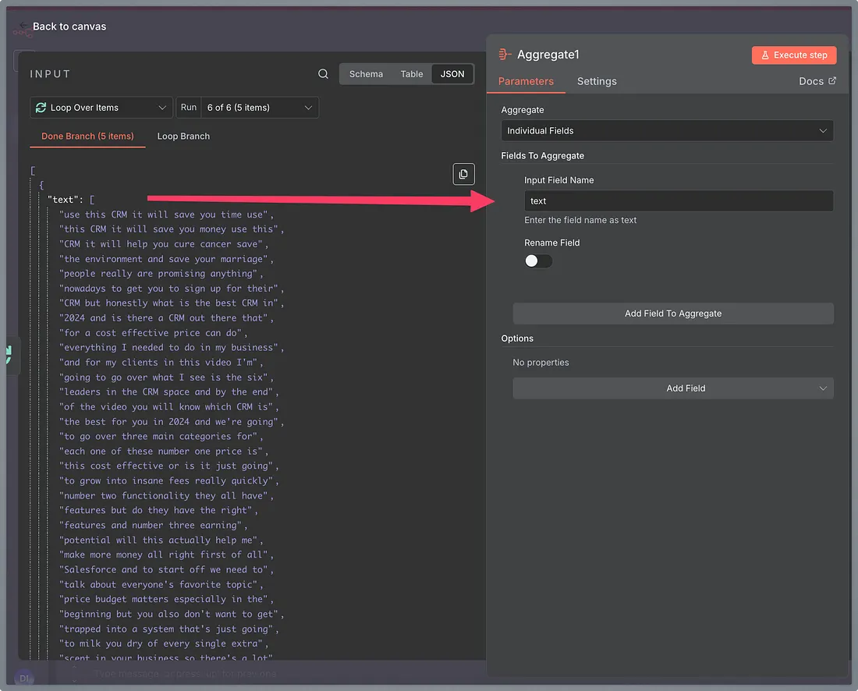Select the Loop Branch tab
858x691 pixels.
(x=183, y=136)
